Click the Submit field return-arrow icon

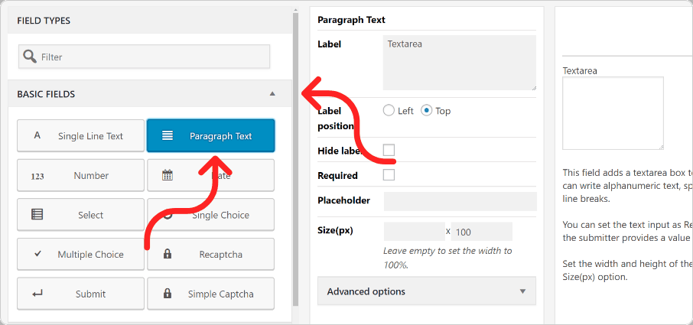pos(37,294)
